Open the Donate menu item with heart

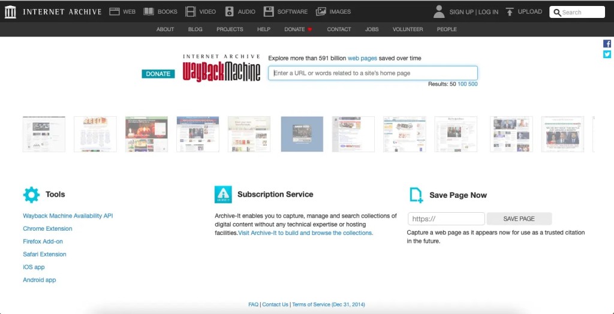click(x=299, y=29)
